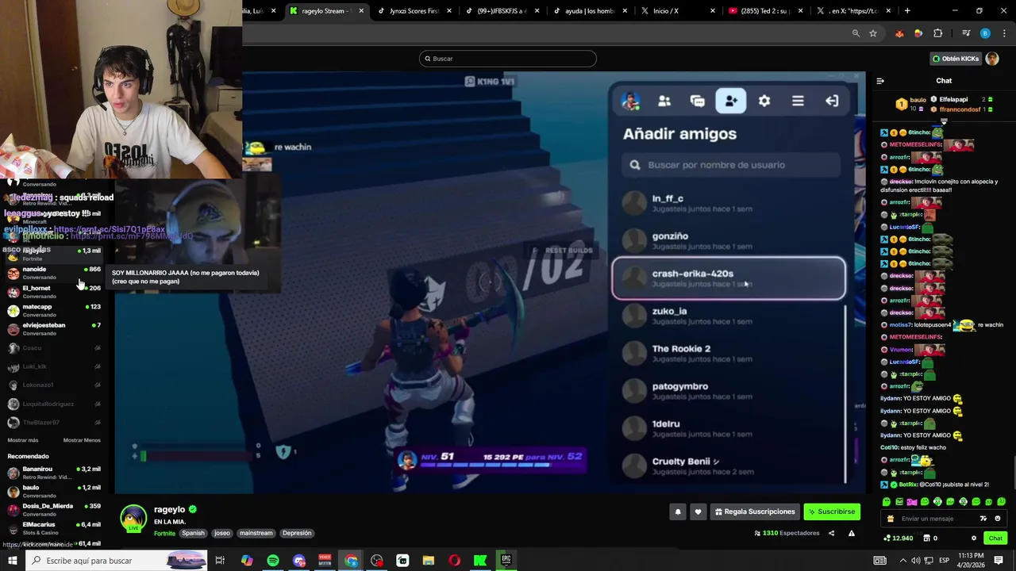1016x571 pixels.
Task: Open the chat bubbles icon in game overlay
Action: tap(698, 102)
